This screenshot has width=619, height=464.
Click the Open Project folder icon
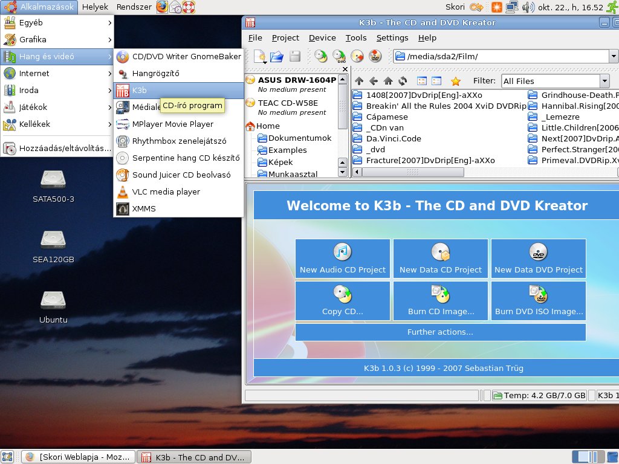pyautogui.click(x=277, y=57)
